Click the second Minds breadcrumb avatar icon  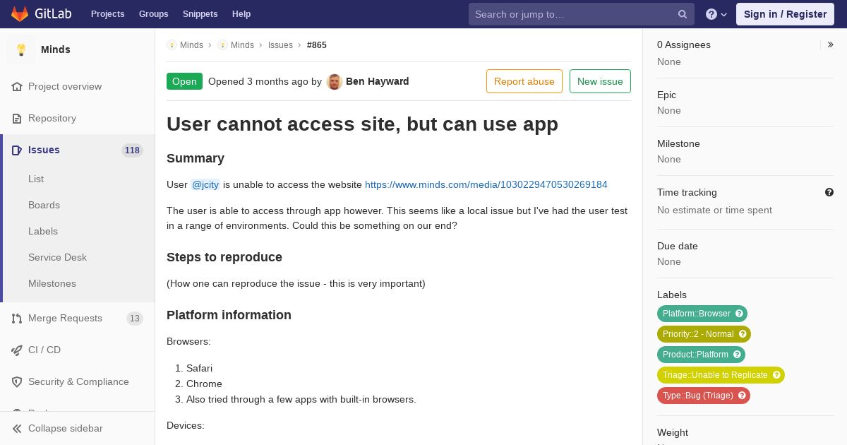coord(222,44)
